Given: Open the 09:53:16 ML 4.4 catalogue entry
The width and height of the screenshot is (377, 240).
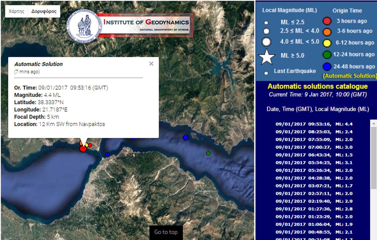Looking at the screenshot, I should click(x=314, y=124).
